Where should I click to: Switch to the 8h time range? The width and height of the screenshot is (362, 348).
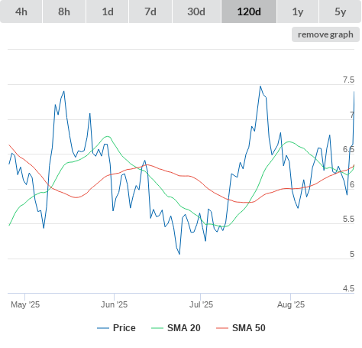tap(64, 11)
